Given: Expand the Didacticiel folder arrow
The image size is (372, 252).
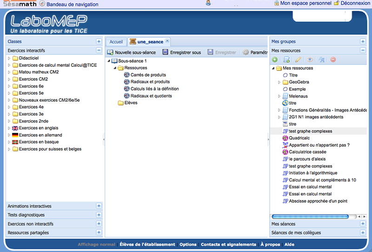Looking at the screenshot, I should (9, 58).
